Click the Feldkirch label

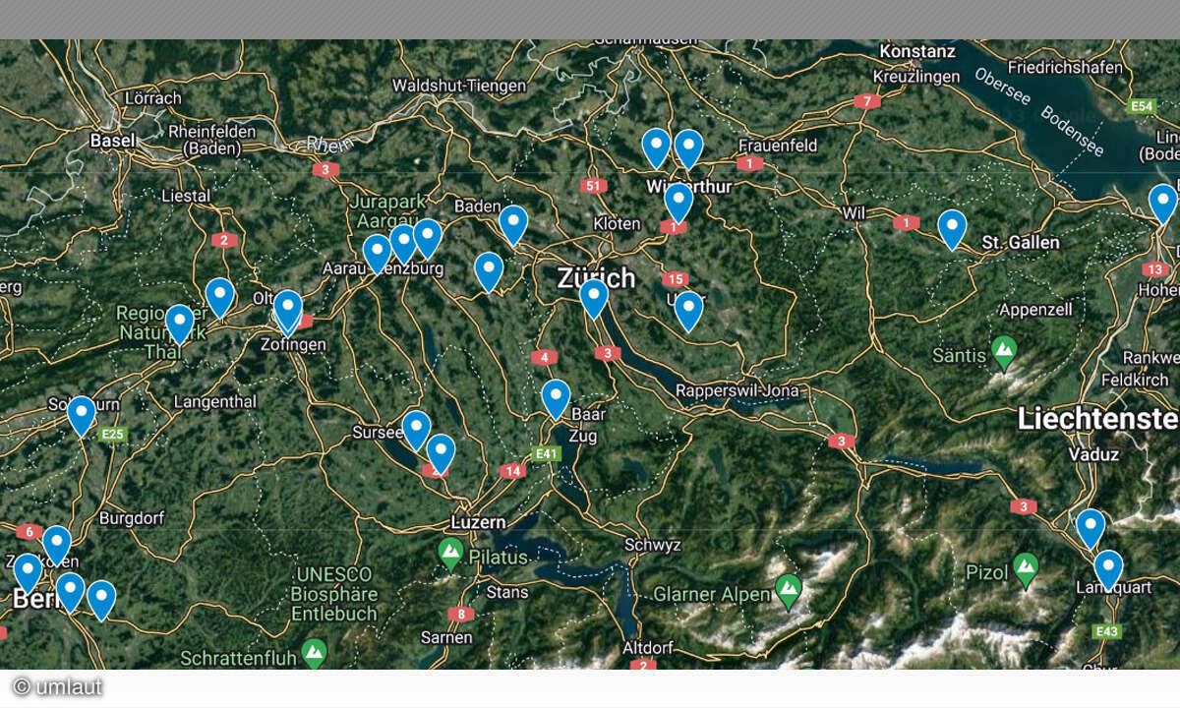[1134, 380]
